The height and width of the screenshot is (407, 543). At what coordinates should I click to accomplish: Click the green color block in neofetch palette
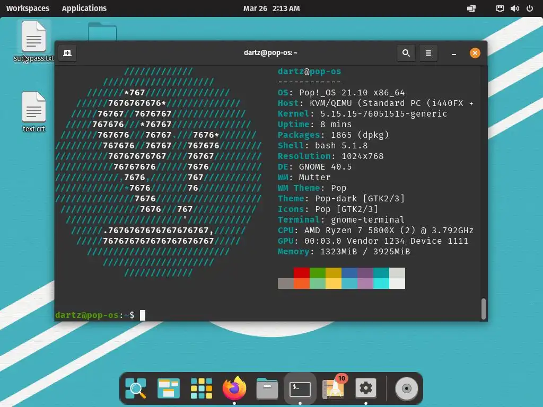tap(318, 273)
